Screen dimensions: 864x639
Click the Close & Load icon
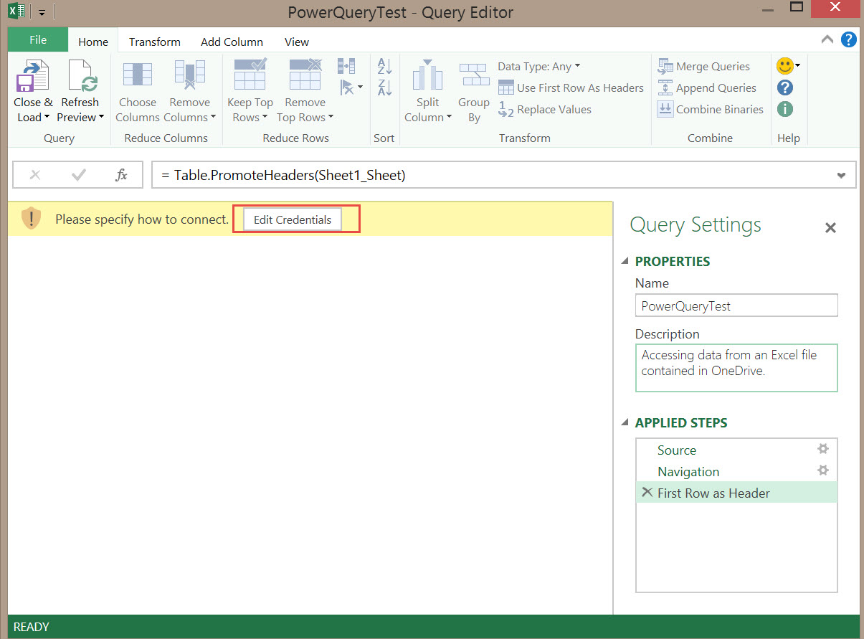[x=32, y=76]
